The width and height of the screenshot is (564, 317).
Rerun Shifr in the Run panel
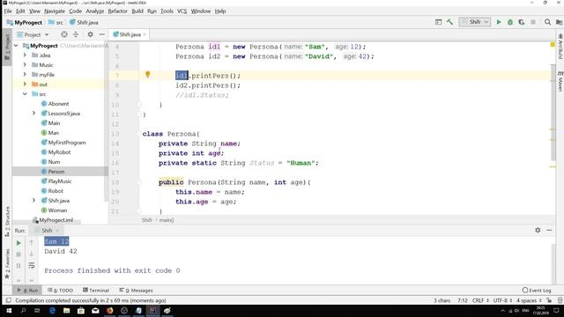19,243
